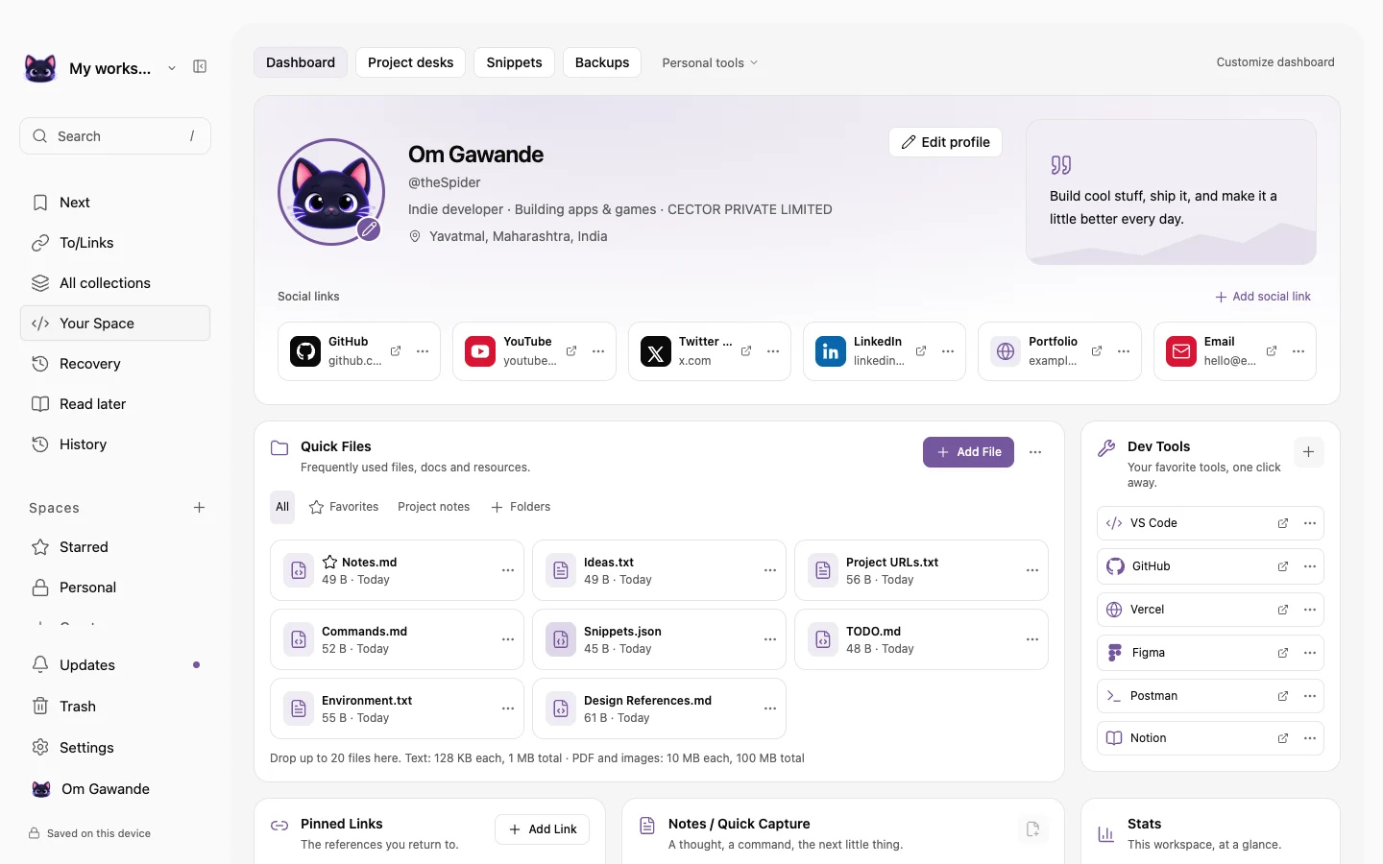Image resolution: width=1383 pixels, height=864 pixels.
Task: Open Updates in sidebar
Action: (115, 665)
